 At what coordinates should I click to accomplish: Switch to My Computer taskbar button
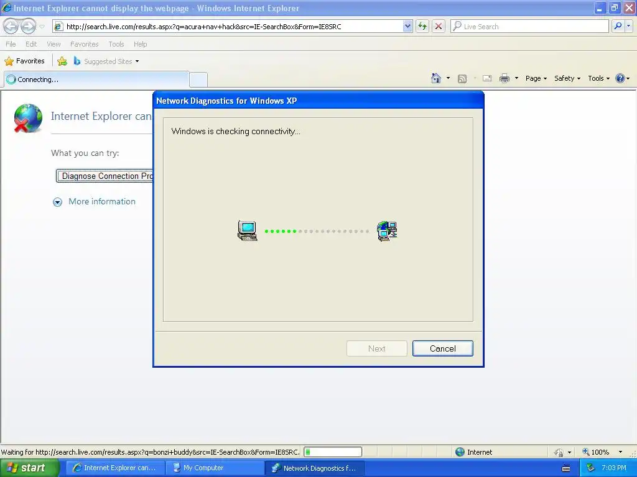215,468
